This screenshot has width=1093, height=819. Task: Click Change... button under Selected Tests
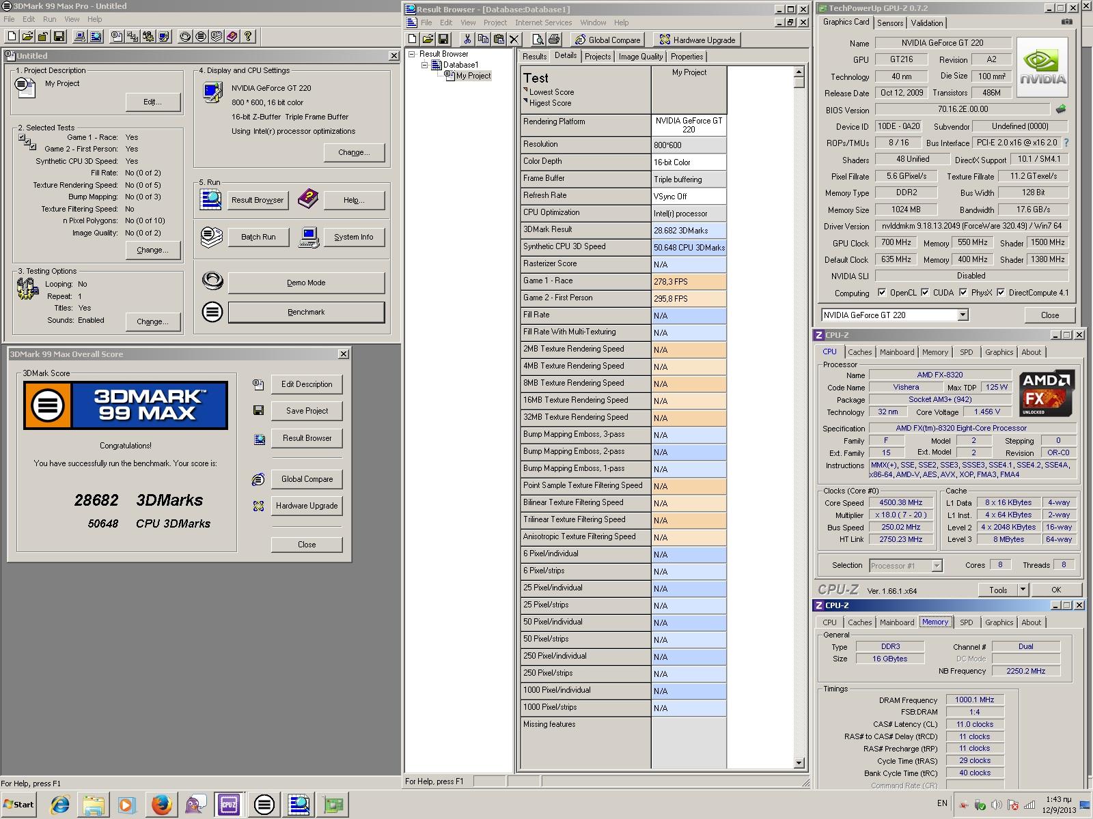[x=153, y=250]
